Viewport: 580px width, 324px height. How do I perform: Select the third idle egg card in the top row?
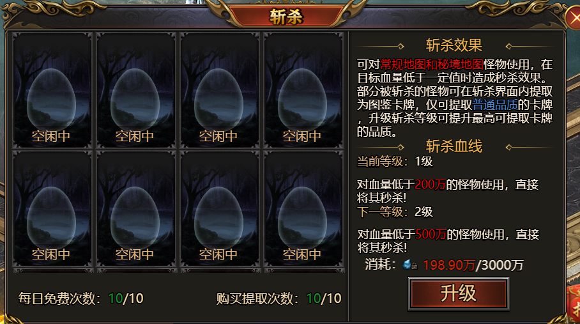(x=219, y=90)
